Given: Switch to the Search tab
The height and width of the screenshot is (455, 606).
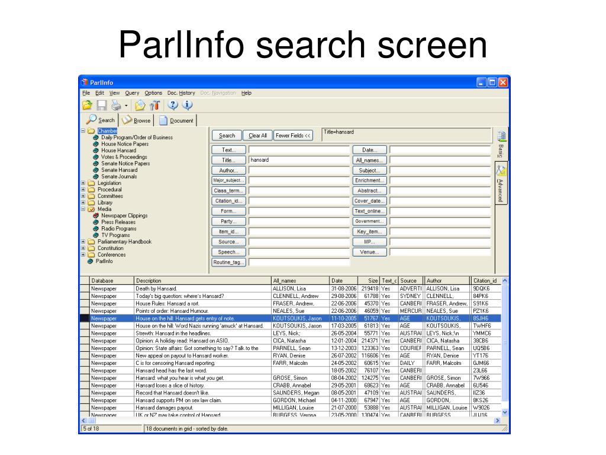Looking at the screenshot, I should (100, 120).
